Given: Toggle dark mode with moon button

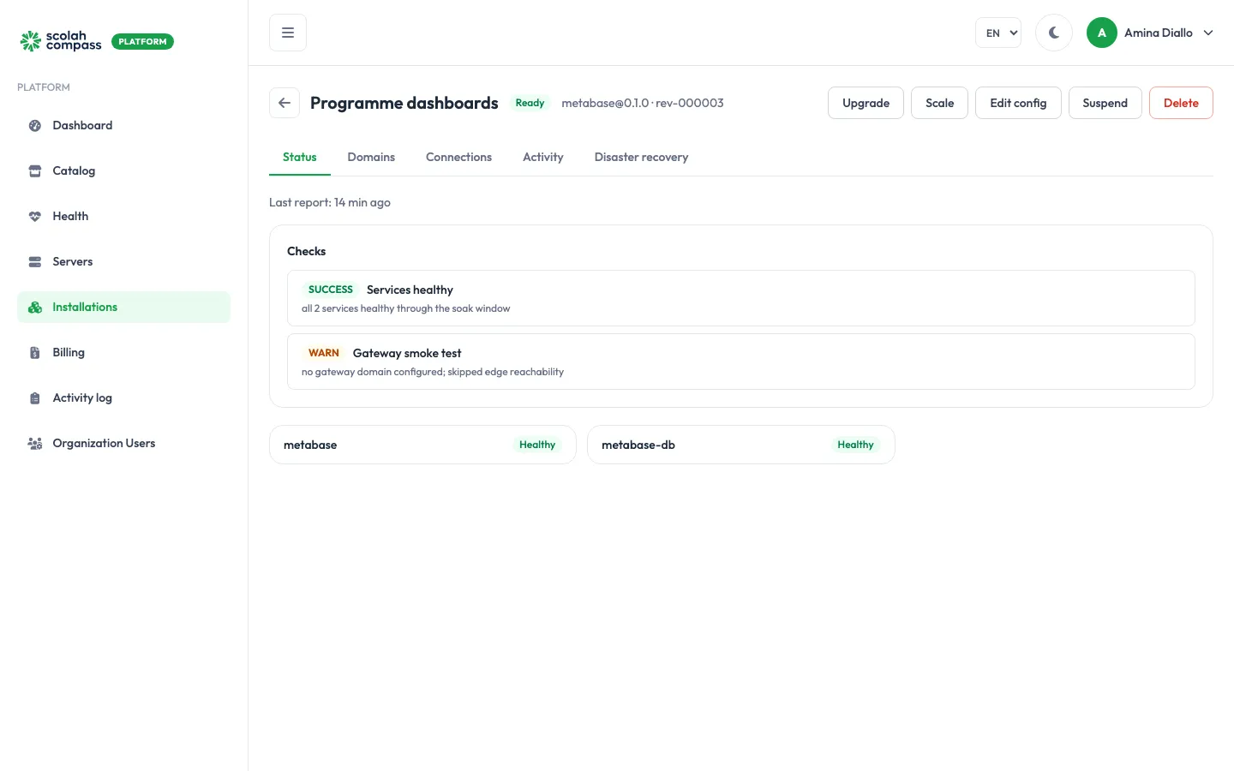Looking at the screenshot, I should click(x=1054, y=33).
